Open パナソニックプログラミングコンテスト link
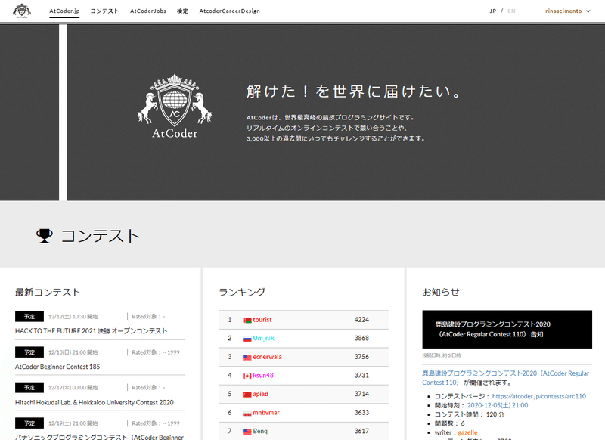605x440 pixels. coord(99,437)
